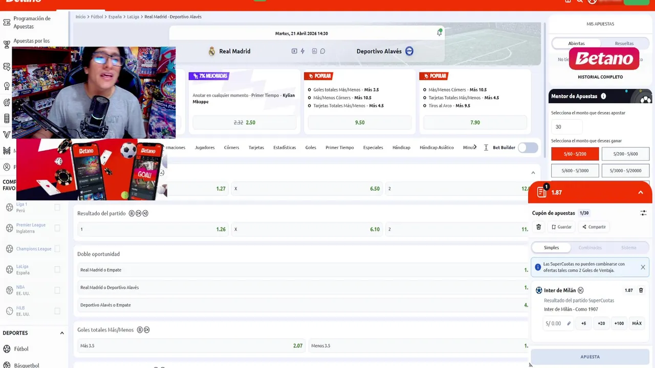Show more market tabs with right arrow
The width and height of the screenshot is (655, 368).
click(475, 147)
